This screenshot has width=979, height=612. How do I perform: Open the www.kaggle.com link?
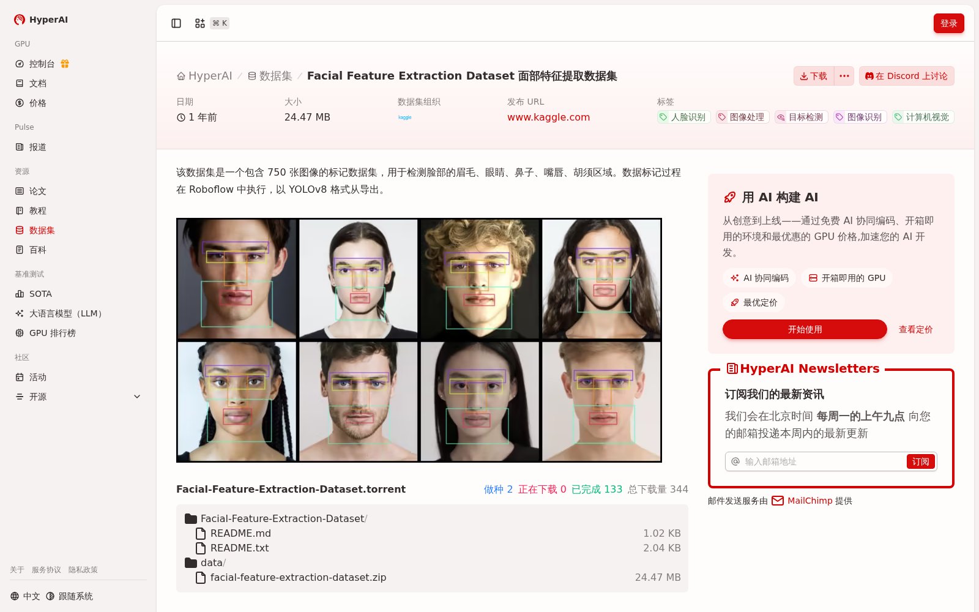click(x=548, y=117)
